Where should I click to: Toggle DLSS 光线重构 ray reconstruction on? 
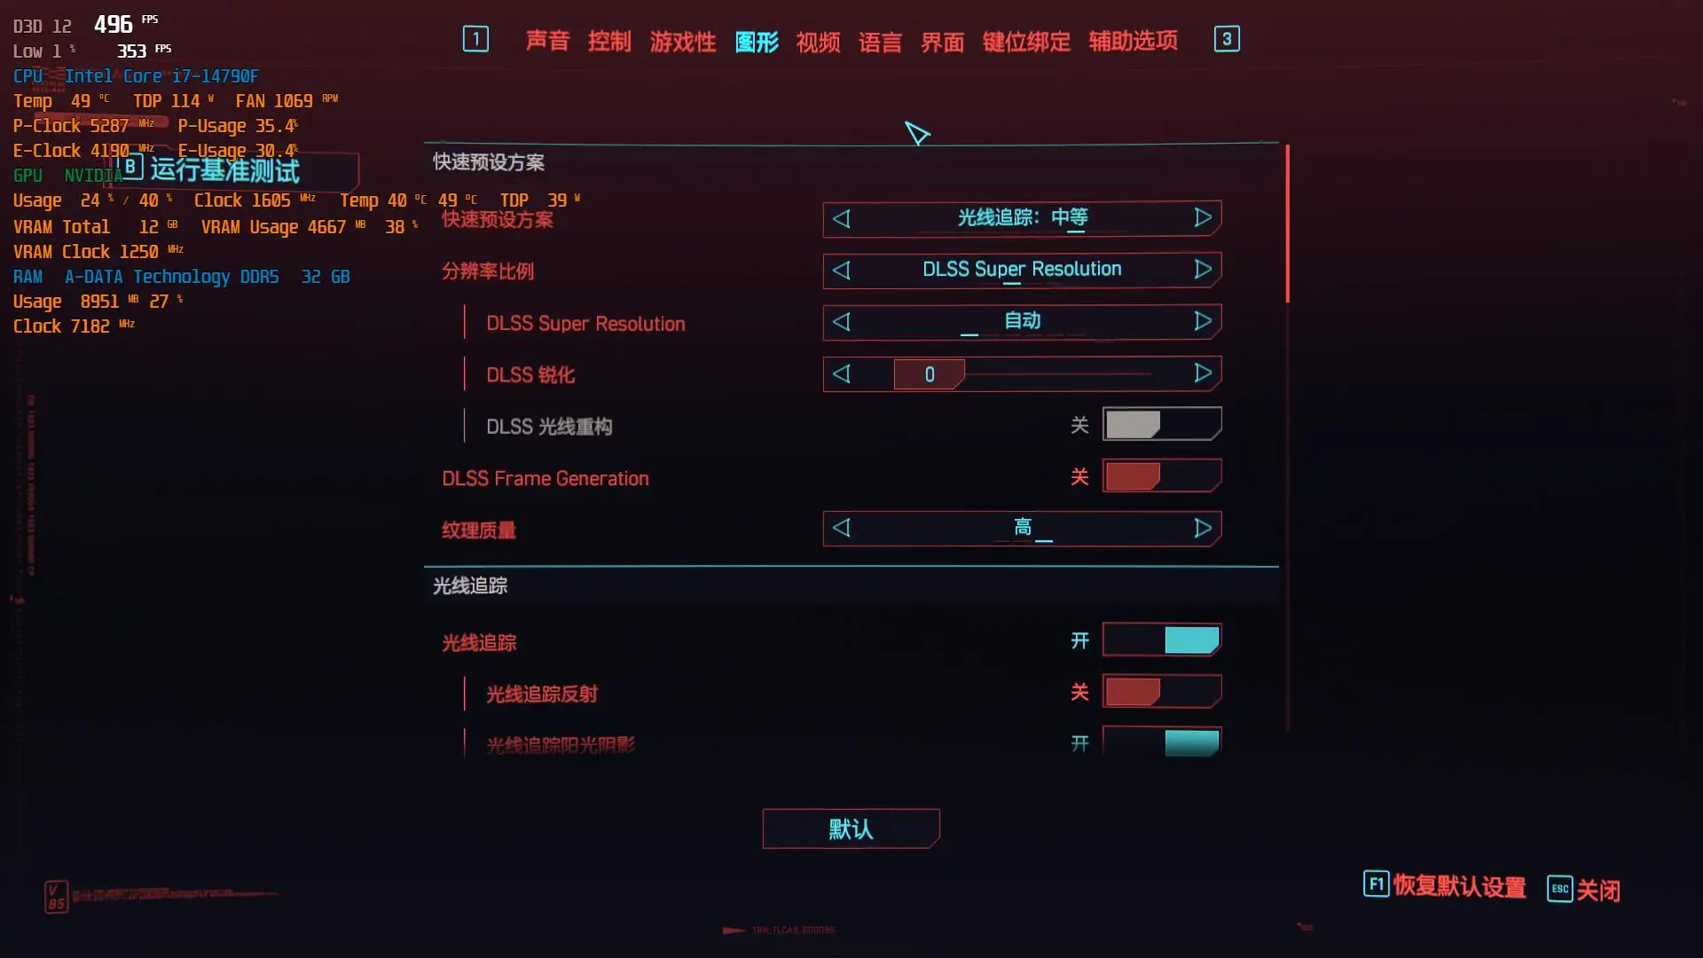[x=1160, y=425]
